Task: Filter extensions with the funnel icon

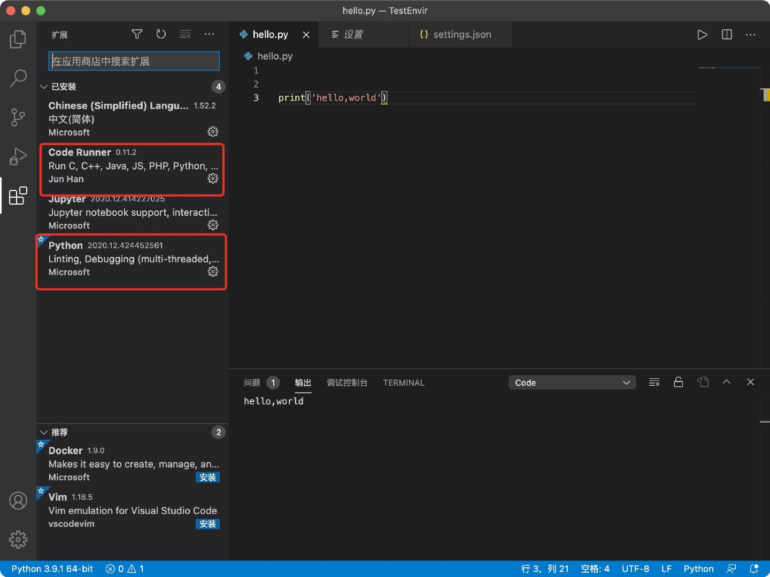Action: [137, 34]
